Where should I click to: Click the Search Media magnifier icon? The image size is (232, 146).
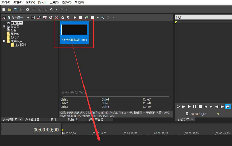point(102,17)
